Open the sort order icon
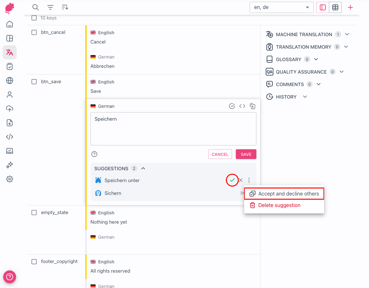 pyautogui.click(x=65, y=7)
